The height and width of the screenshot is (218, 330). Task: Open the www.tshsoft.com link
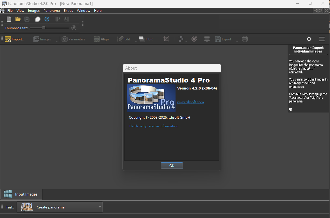[x=190, y=102]
